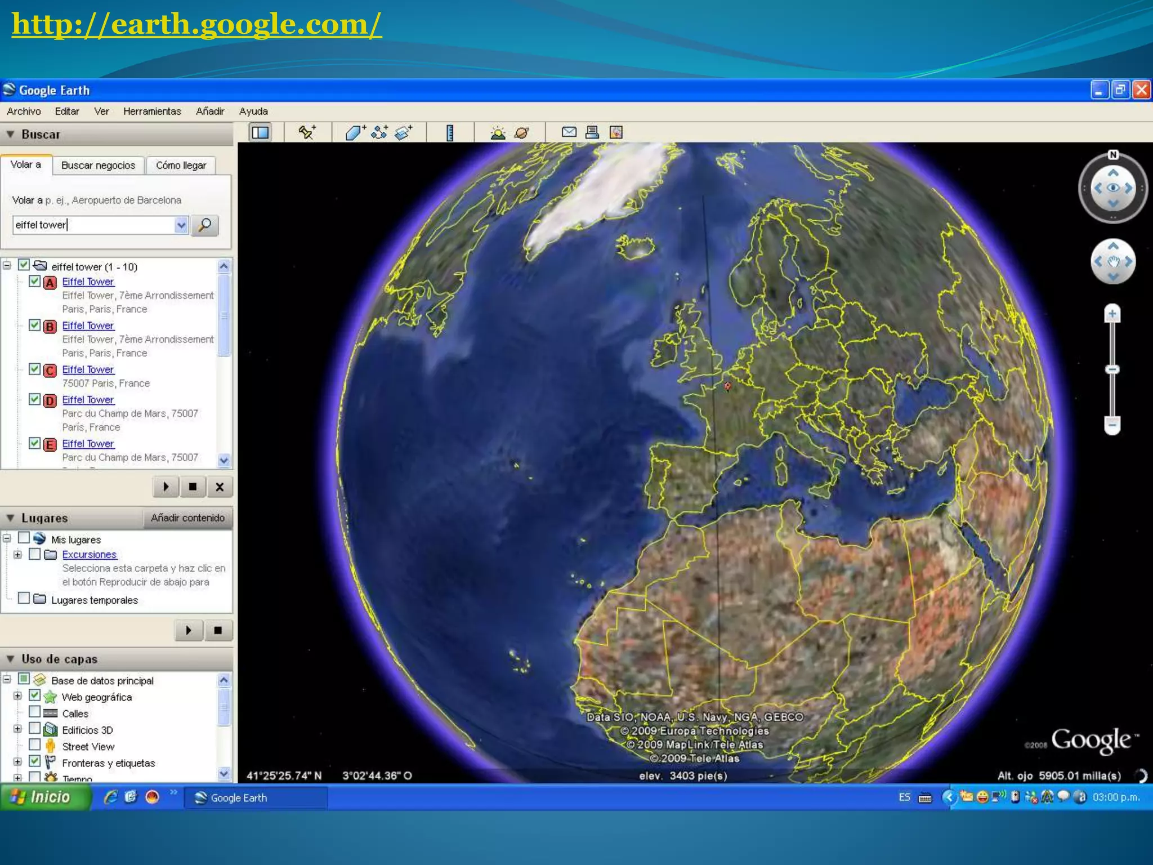Click the Volar a search input field
The image size is (1153, 865).
(93, 225)
